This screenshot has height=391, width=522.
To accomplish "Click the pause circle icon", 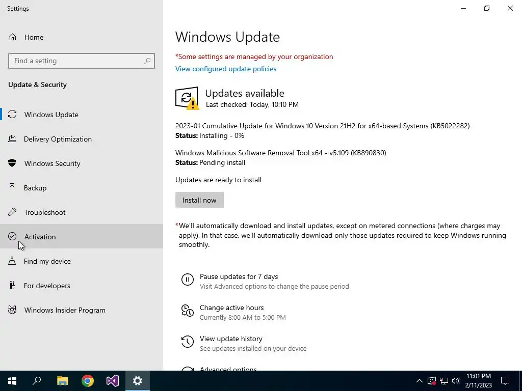I will pos(188,280).
